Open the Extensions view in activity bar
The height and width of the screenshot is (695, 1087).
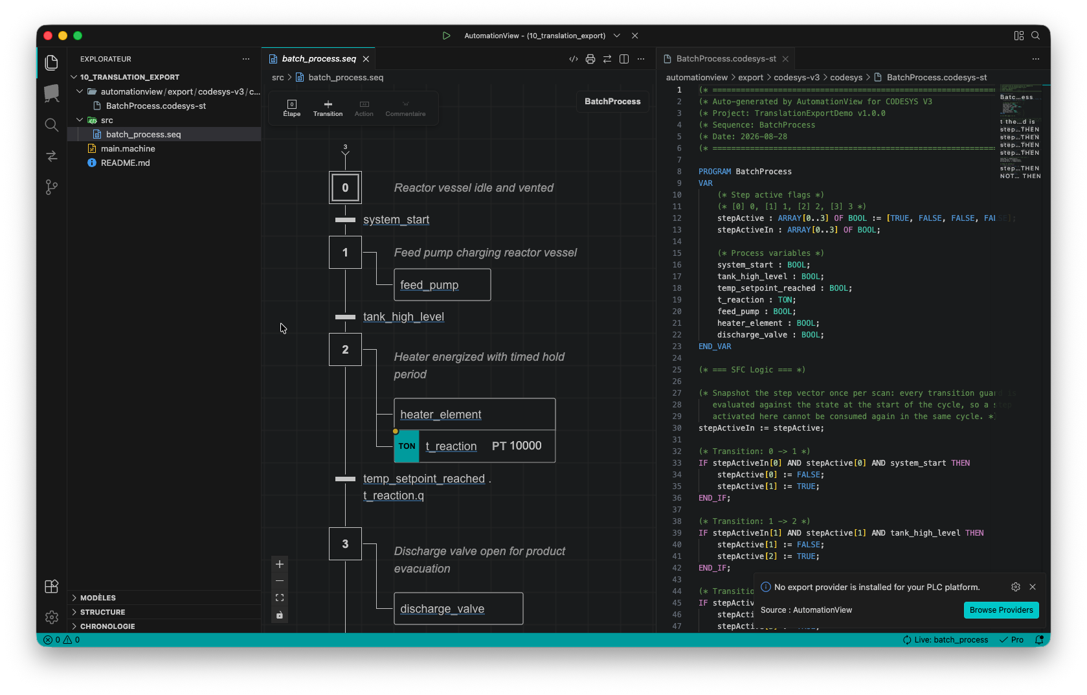click(52, 586)
